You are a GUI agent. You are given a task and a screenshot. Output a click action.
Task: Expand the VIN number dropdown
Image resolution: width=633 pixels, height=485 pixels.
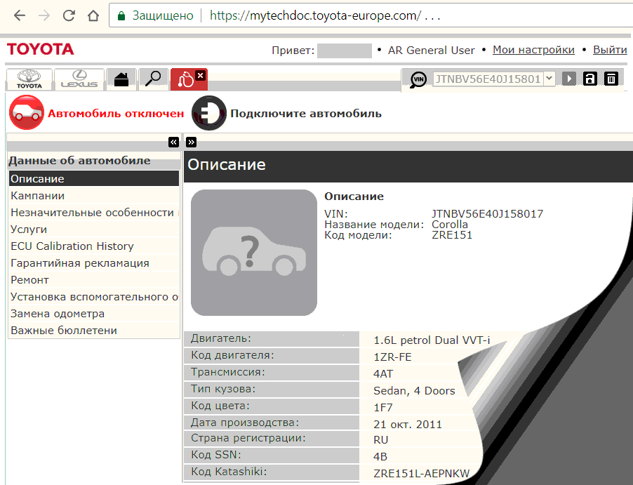(x=549, y=79)
